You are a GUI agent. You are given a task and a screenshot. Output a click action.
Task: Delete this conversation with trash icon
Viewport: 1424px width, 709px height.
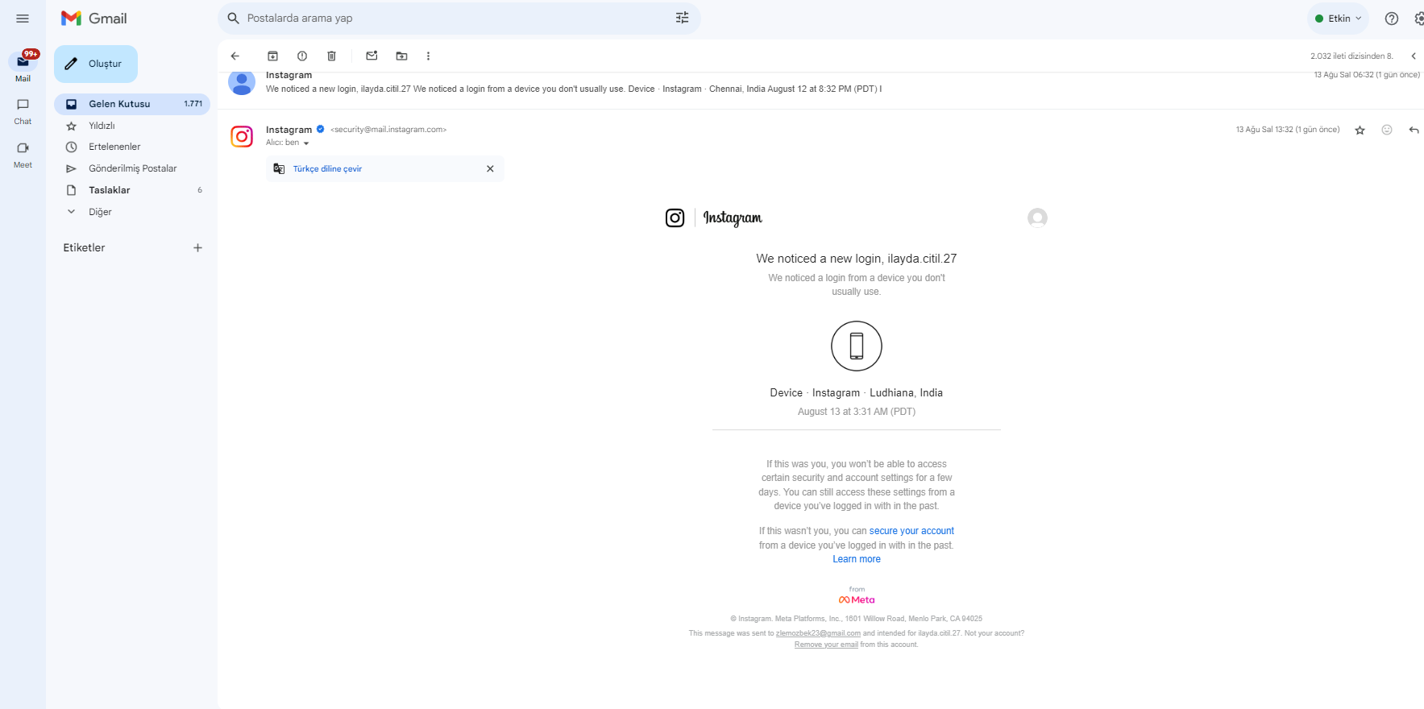331,56
